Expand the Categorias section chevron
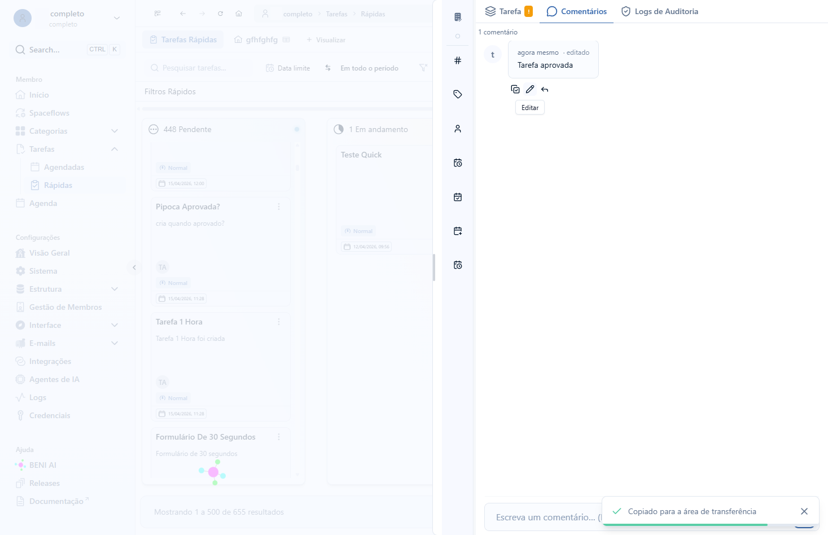The width and height of the screenshot is (828, 535). coord(115,131)
